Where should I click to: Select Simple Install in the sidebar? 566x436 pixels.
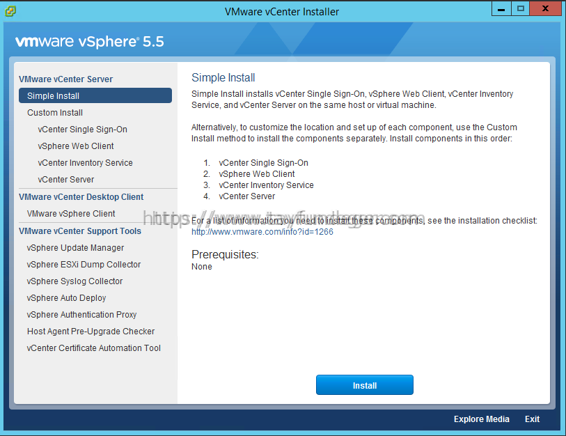tap(95, 95)
